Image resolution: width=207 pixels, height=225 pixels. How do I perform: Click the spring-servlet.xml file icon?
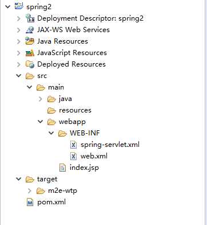click(73, 145)
